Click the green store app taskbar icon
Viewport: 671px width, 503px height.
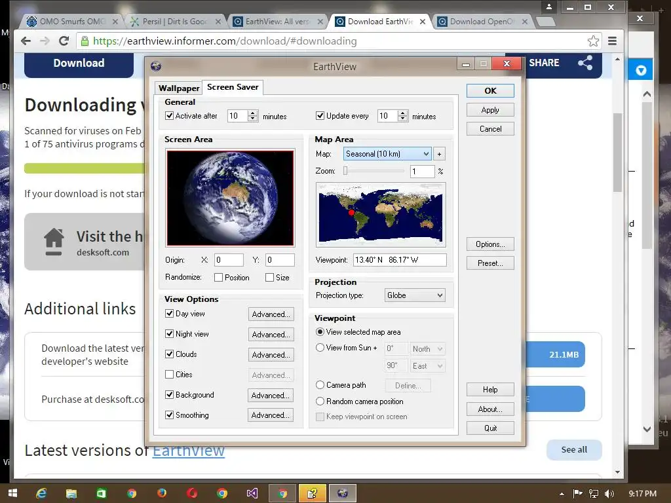[x=101, y=493]
